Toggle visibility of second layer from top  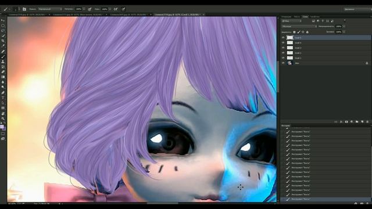283,42
